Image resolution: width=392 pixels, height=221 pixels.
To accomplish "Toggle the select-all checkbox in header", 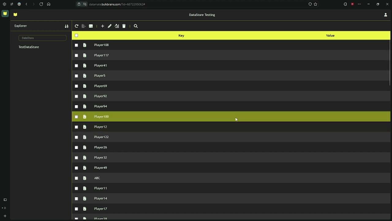I will coord(76,36).
